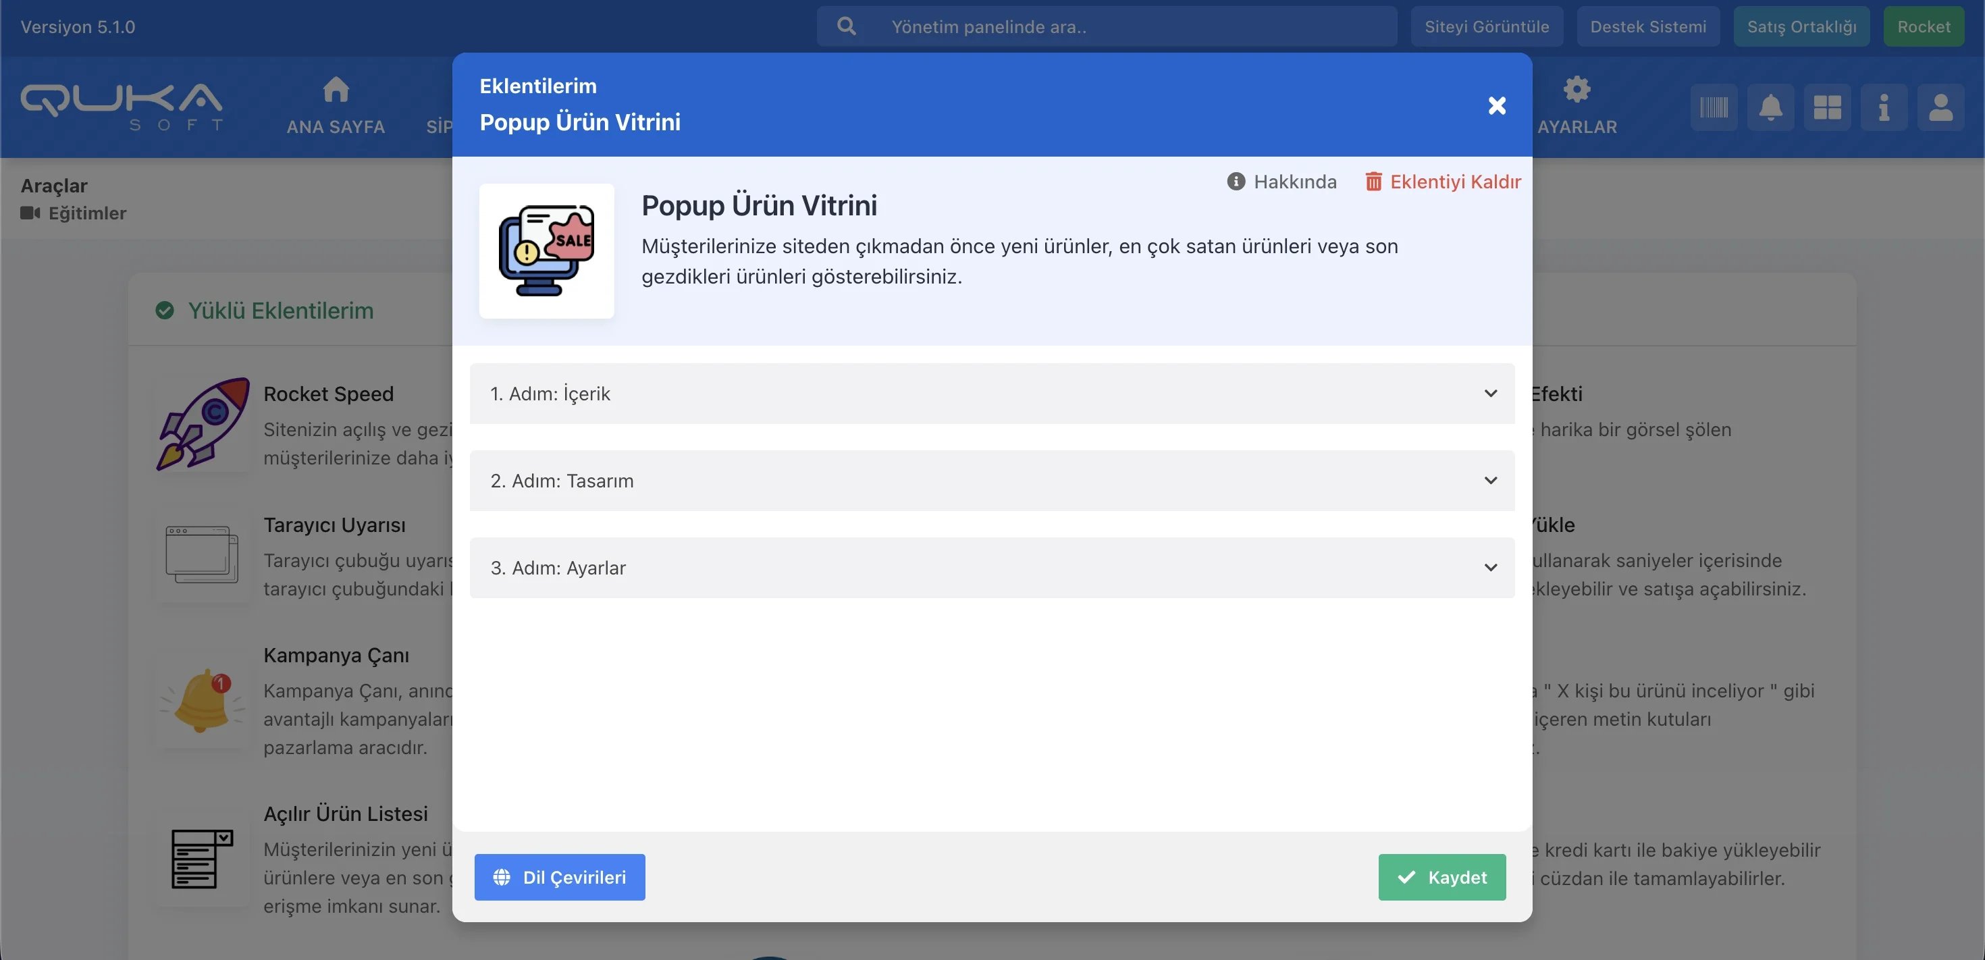Open Destek Sistemi from the top bar

click(x=1647, y=27)
